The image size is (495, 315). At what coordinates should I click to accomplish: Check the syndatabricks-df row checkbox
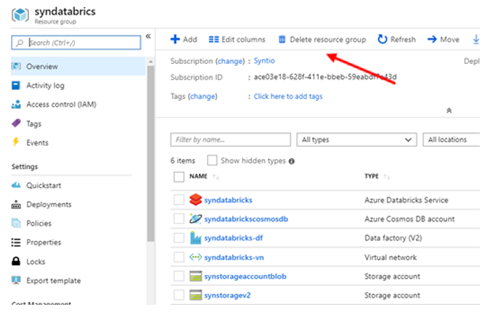click(x=179, y=238)
